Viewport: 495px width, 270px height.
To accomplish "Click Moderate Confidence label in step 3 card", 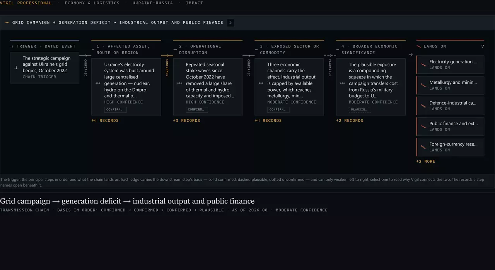I will coord(292,102).
